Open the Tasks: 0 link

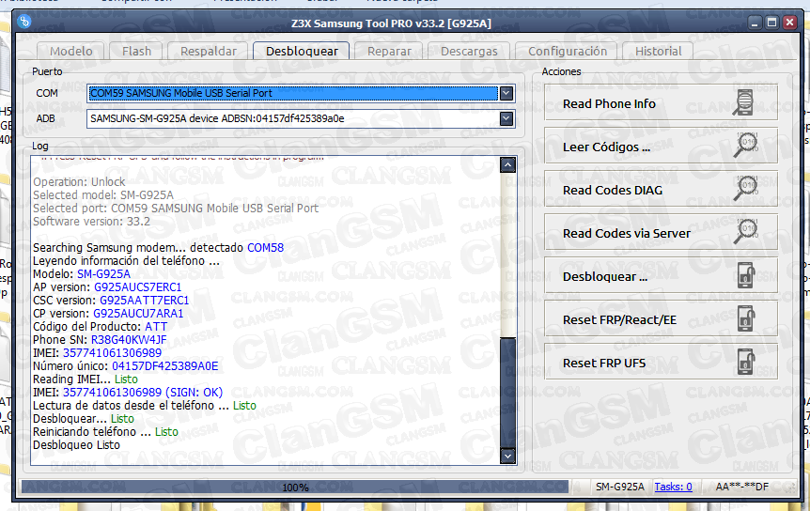click(x=673, y=487)
